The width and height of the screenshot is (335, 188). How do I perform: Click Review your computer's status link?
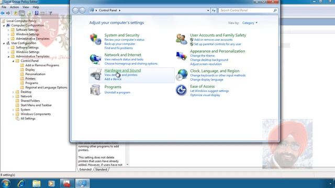tap(125, 40)
